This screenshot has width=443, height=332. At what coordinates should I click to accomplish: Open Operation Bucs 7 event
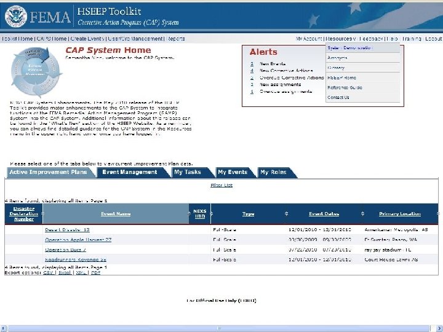click(66, 250)
